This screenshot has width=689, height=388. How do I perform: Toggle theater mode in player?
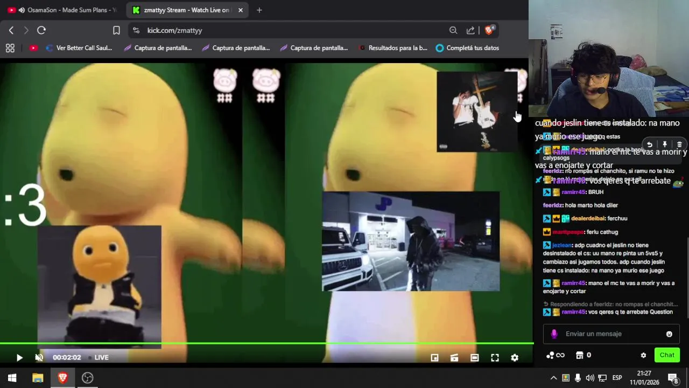point(474,357)
